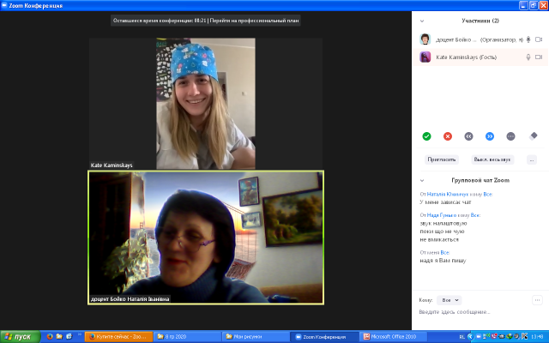
Task: Launch Firefox from quick launch bar
Action: (50, 336)
